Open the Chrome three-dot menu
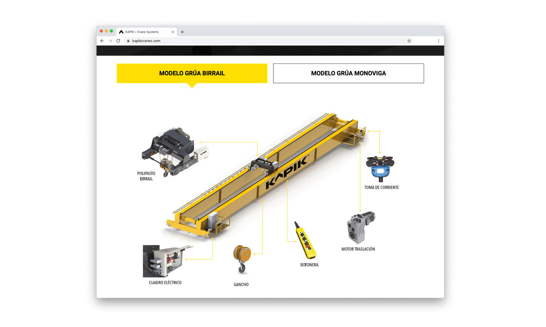Image resolution: width=546 pixels, height=327 pixels. click(439, 41)
